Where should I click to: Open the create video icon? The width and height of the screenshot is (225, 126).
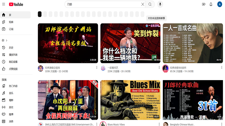(204, 4)
